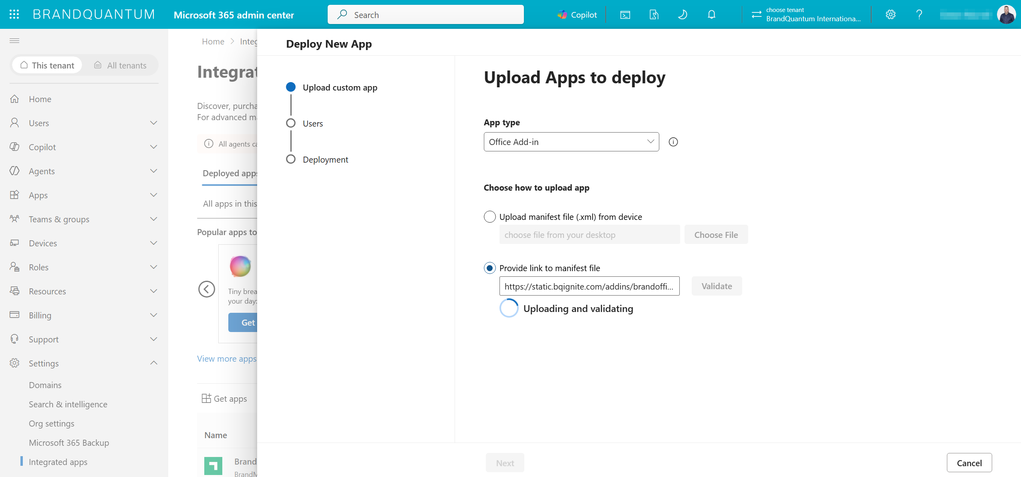The image size is (1021, 477).
Task: Open the help question mark icon
Action: click(919, 15)
